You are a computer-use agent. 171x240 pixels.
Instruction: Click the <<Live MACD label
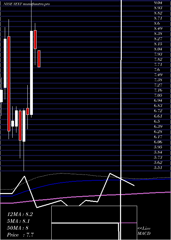click(144, 231)
